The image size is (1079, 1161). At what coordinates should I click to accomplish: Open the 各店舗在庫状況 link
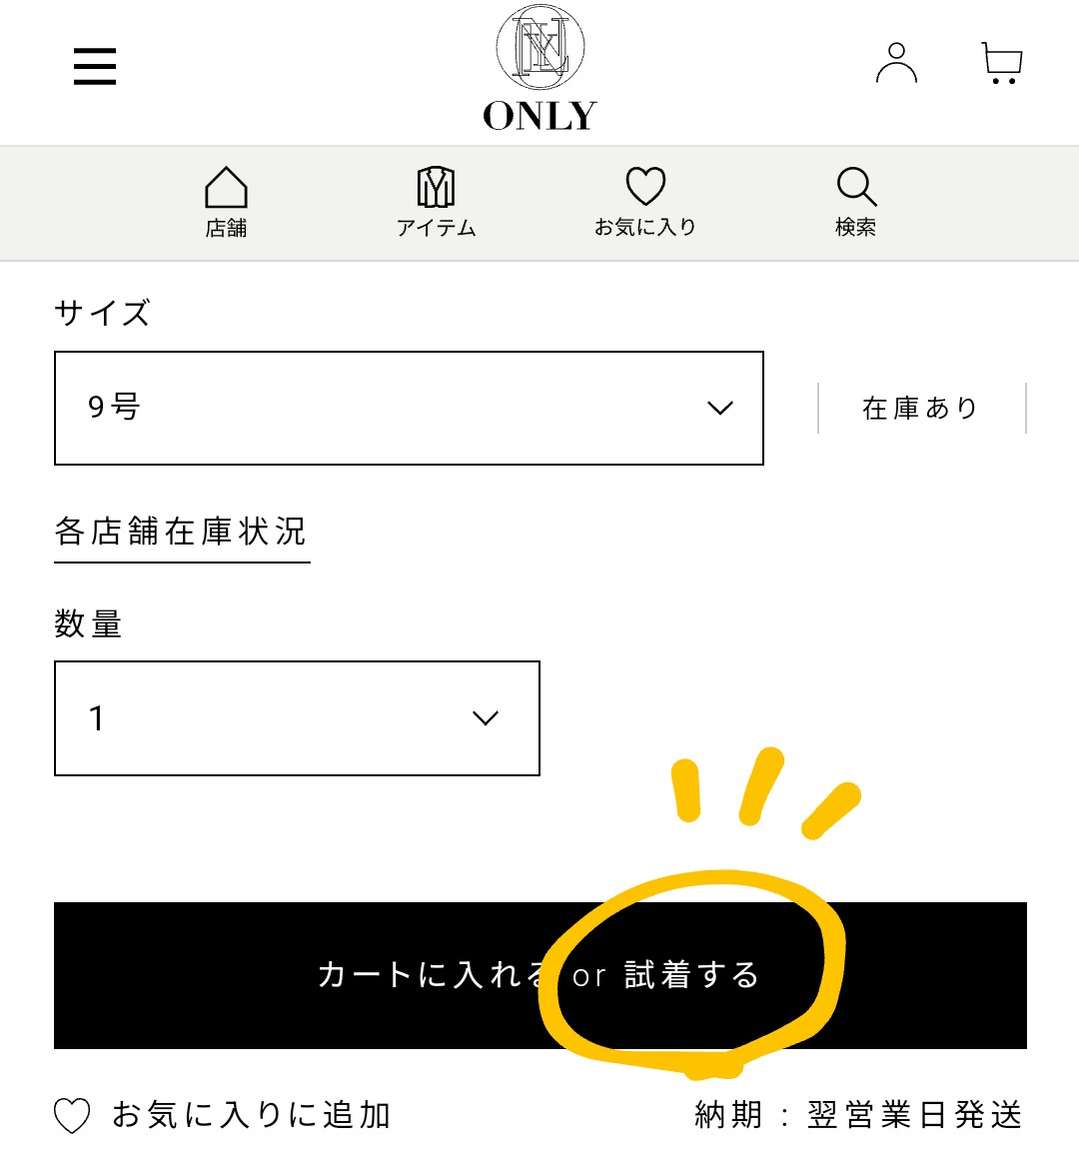click(182, 532)
